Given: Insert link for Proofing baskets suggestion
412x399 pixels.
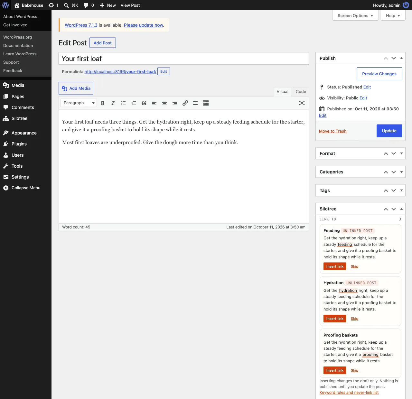Looking at the screenshot, I should point(335,370).
